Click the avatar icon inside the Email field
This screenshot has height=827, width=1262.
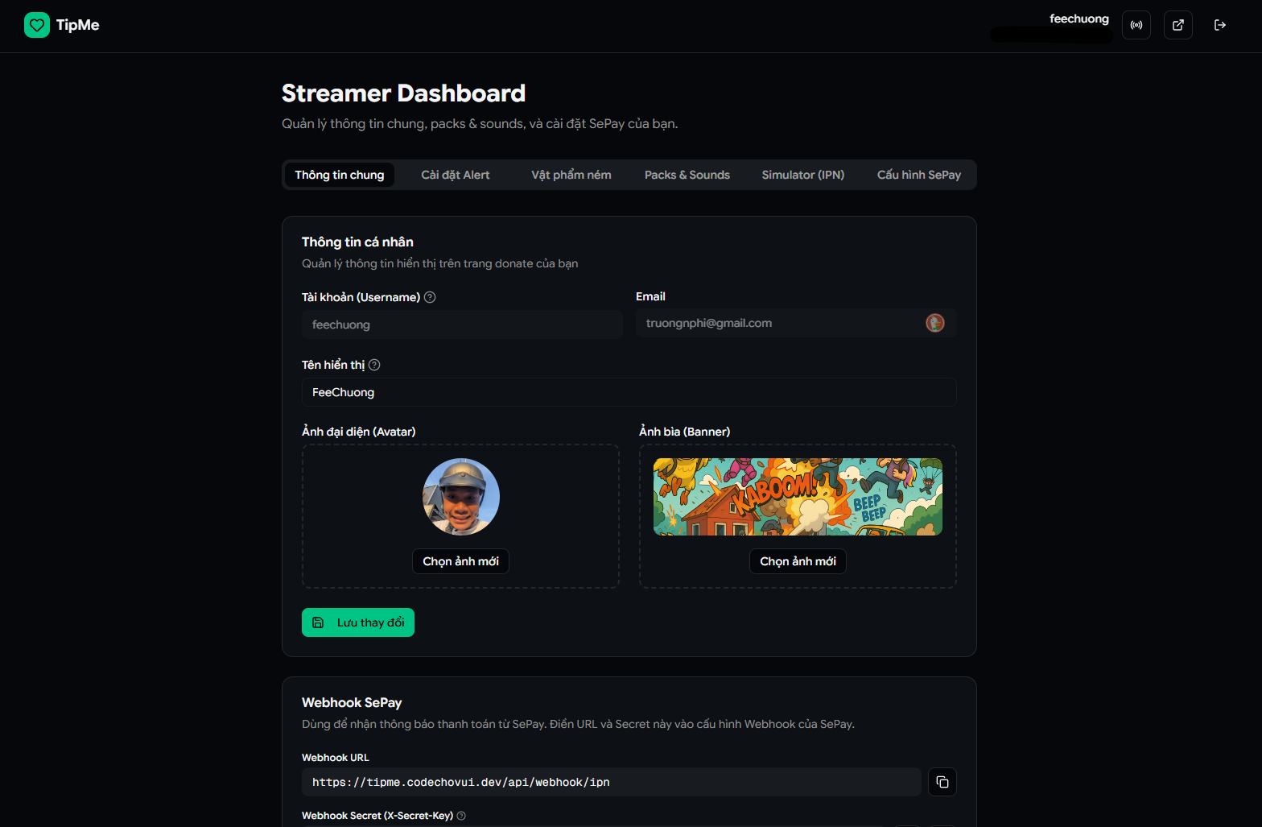(934, 323)
